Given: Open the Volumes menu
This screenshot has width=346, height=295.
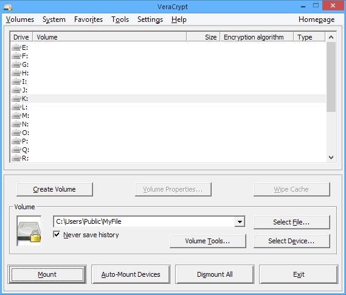Looking at the screenshot, I should coord(20,19).
